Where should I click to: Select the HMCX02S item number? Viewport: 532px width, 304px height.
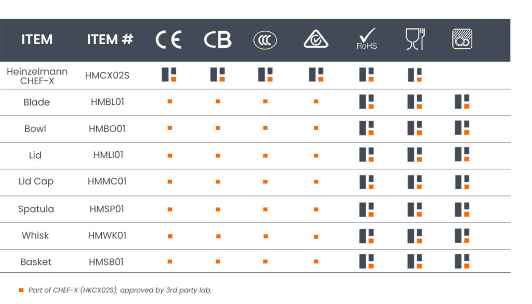click(x=107, y=75)
